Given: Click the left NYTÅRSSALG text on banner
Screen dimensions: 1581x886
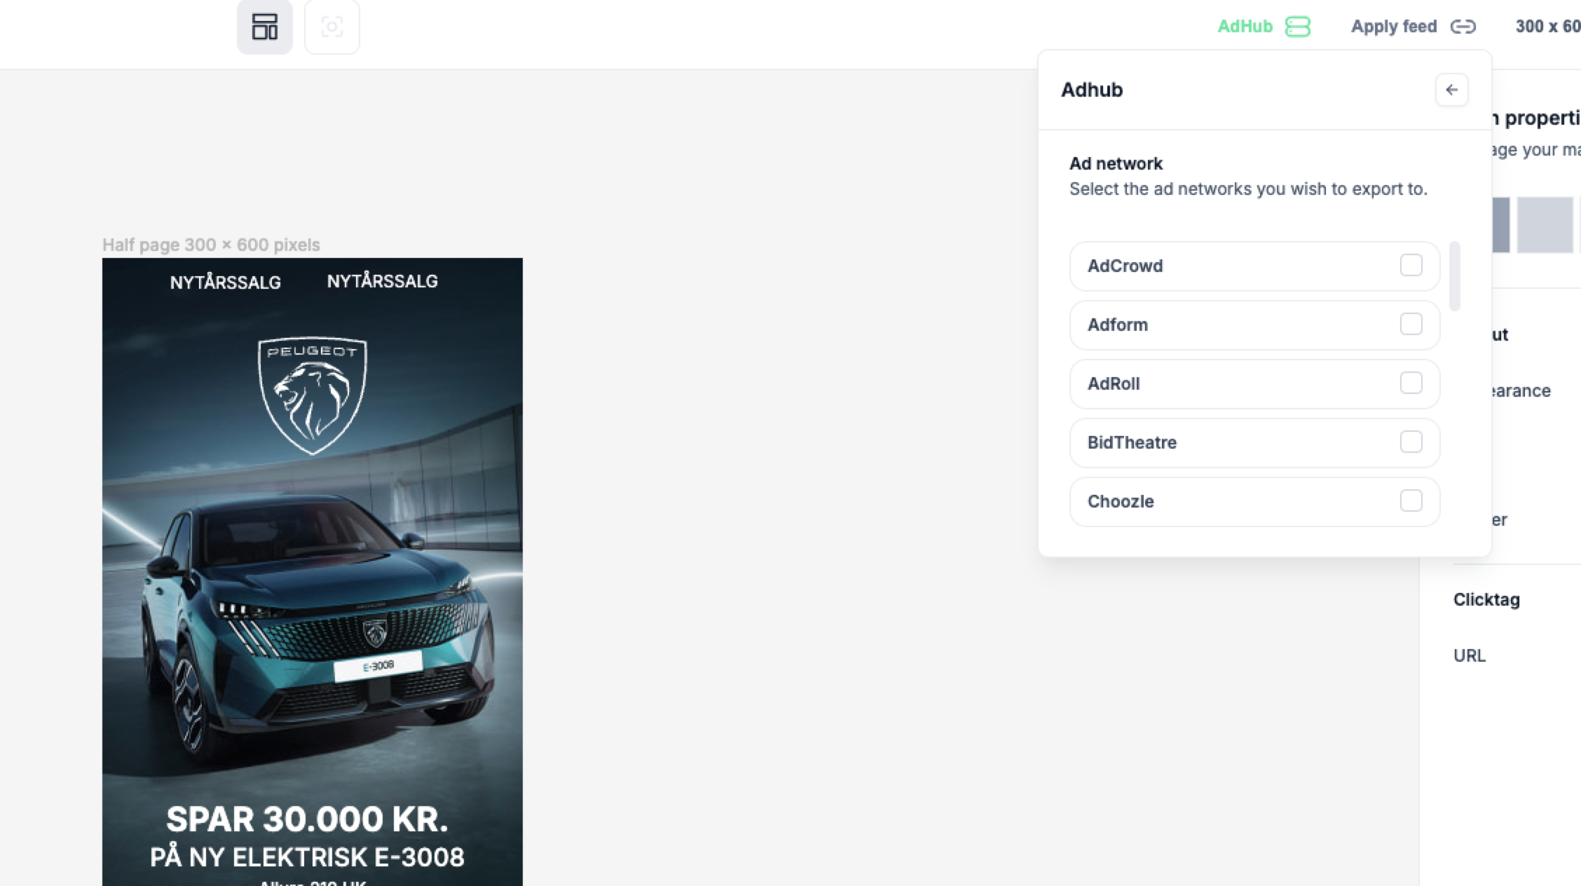Looking at the screenshot, I should (225, 282).
